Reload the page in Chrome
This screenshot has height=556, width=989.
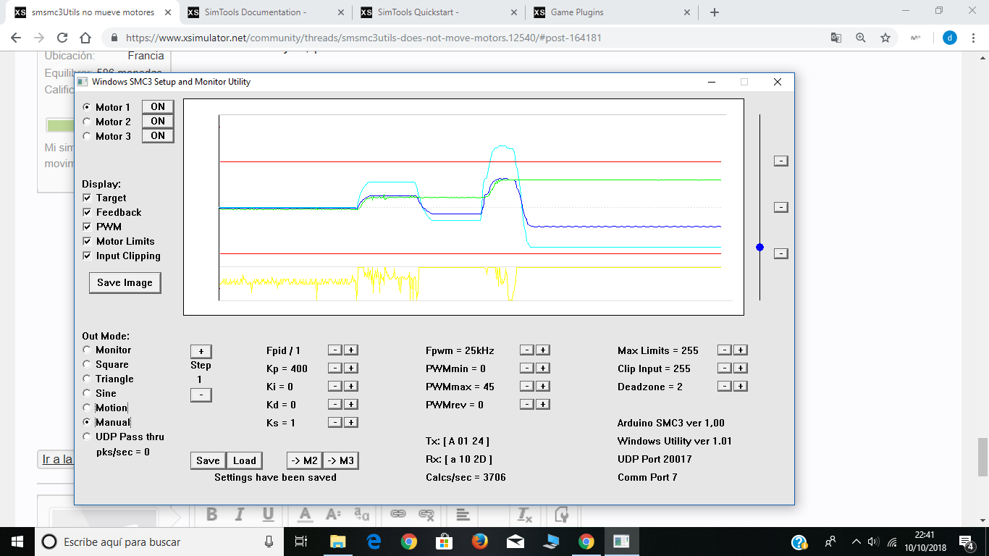pyautogui.click(x=62, y=38)
